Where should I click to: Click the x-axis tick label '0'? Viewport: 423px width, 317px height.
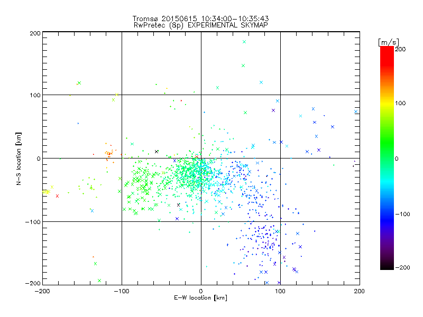coord(201,291)
